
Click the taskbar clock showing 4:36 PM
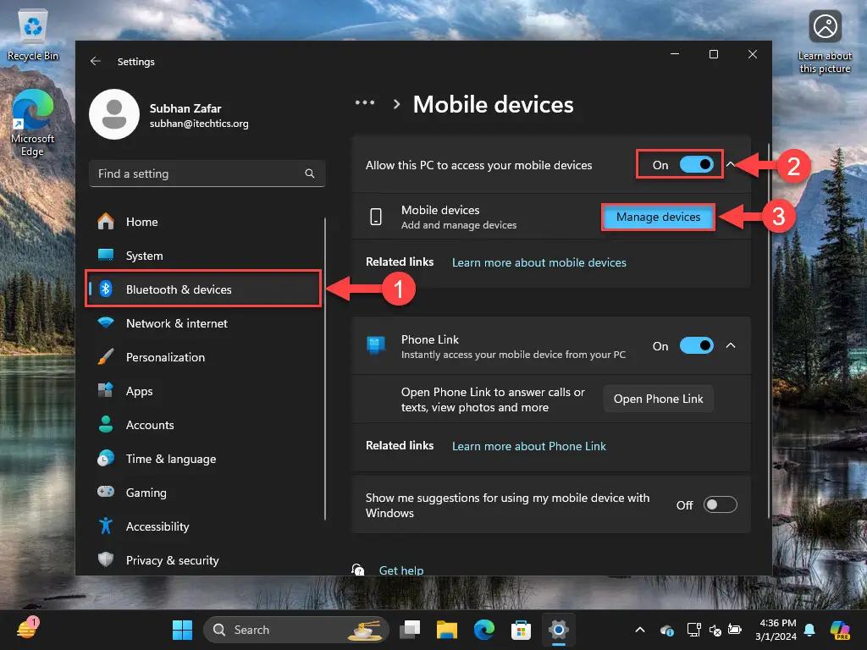pos(776,630)
